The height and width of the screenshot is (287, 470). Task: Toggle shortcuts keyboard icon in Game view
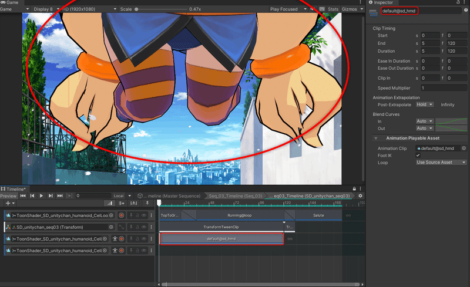322,9
